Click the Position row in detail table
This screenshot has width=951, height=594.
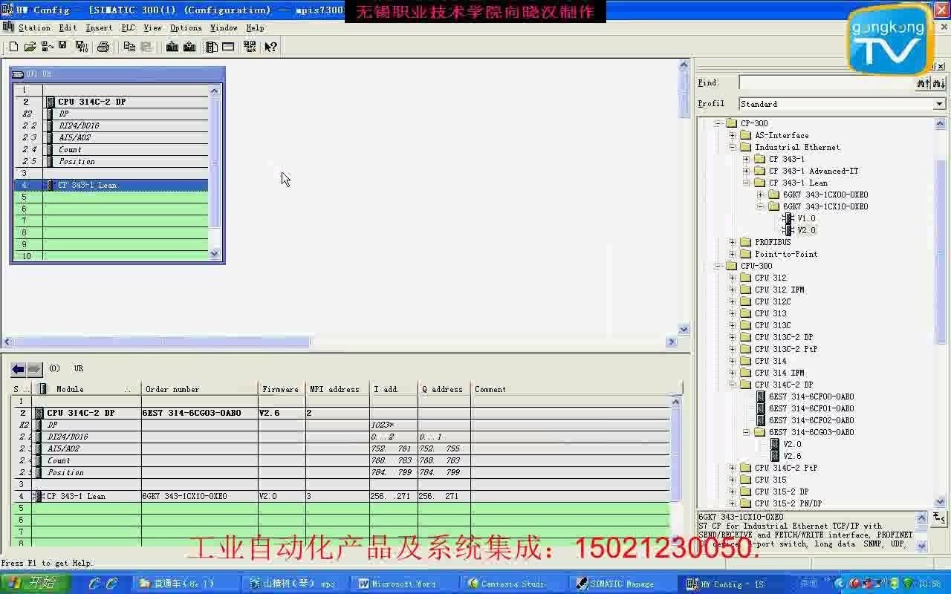pyautogui.click(x=342, y=472)
